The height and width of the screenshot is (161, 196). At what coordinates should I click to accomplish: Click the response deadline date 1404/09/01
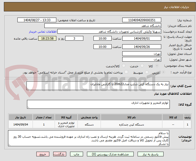[142, 38]
